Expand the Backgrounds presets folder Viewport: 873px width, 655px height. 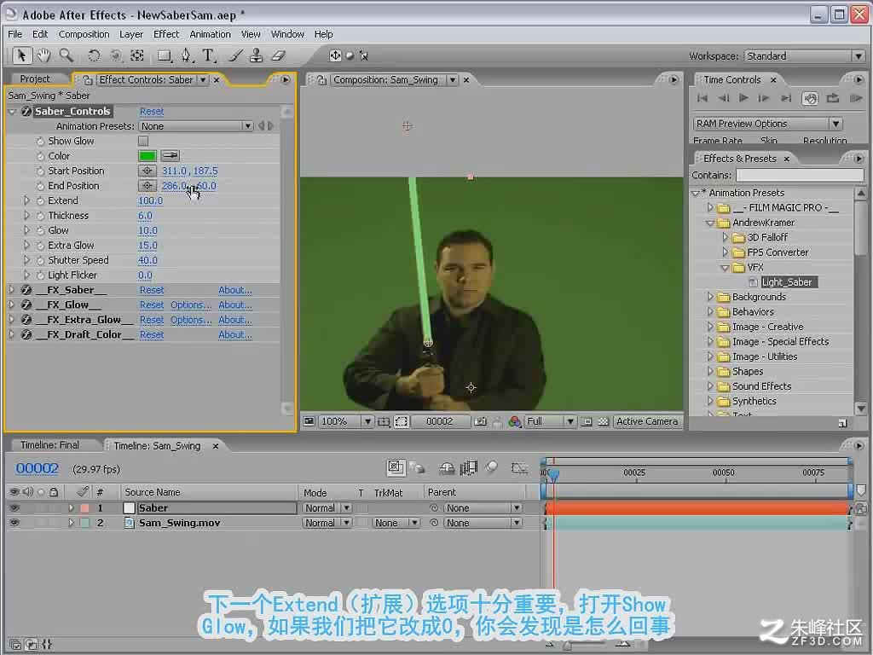[710, 297]
